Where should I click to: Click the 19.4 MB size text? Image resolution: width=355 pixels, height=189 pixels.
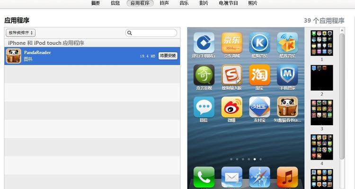coord(147,56)
